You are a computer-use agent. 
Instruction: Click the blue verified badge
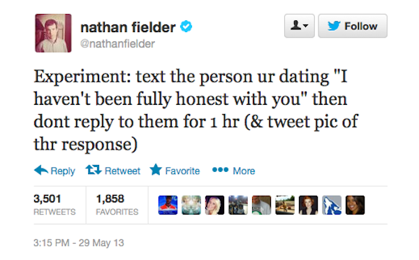click(x=186, y=27)
